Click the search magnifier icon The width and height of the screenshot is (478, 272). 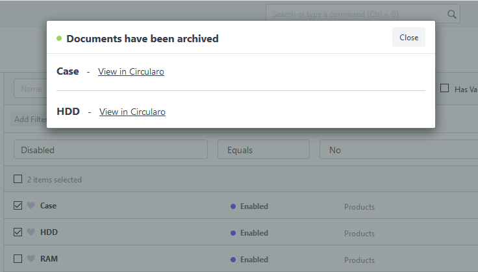point(452,14)
